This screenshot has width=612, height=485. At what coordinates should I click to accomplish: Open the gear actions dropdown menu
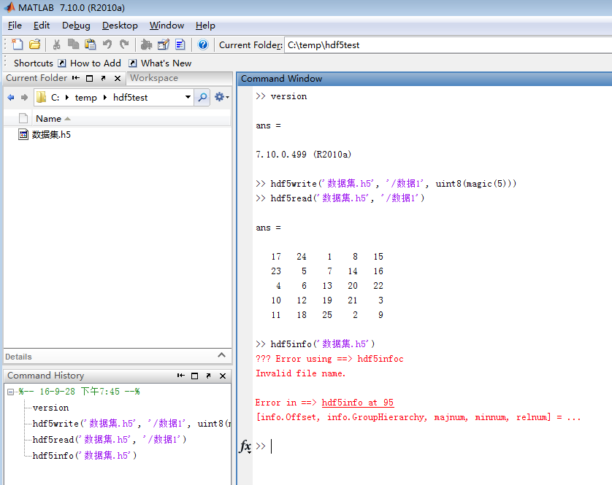[x=221, y=97]
